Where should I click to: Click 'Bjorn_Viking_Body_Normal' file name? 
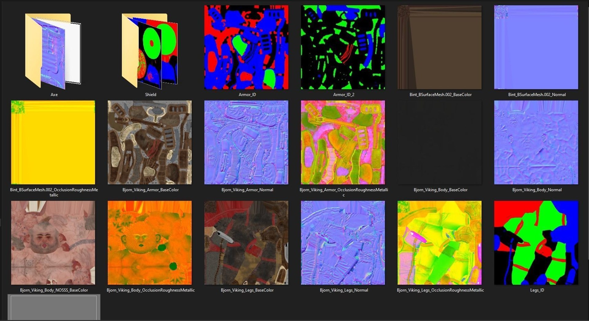537,190
